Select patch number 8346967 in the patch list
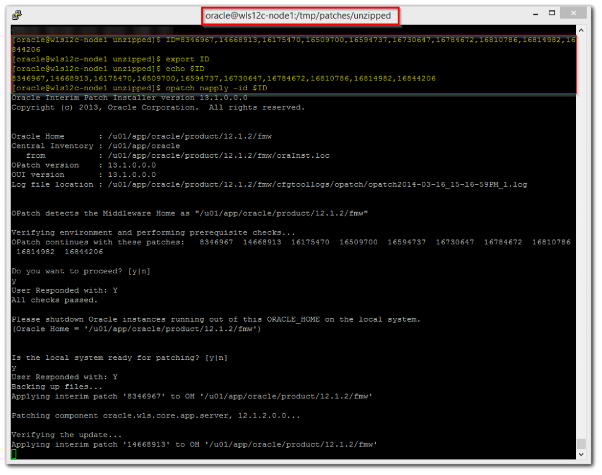602x475 pixels. tap(216, 242)
